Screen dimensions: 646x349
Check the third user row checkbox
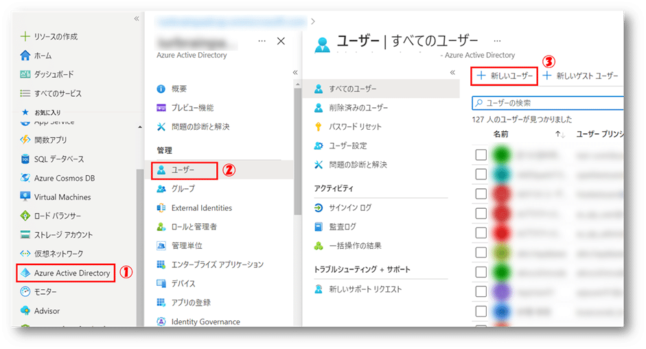click(481, 194)
